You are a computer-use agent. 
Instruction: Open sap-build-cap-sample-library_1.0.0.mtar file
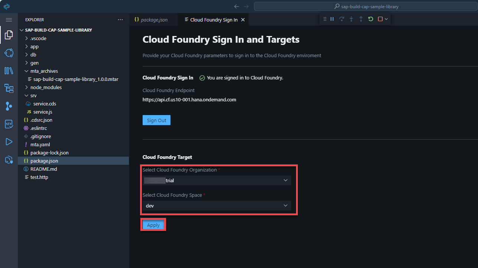pyautogui.click(x=73, y=79)
